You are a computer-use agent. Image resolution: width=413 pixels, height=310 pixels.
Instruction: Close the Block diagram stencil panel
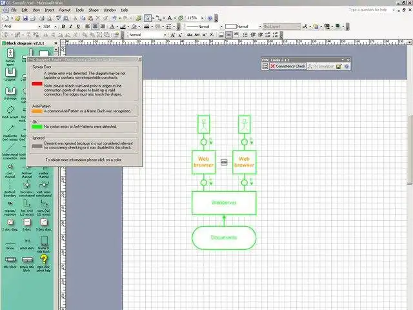[x=55, y=43]
